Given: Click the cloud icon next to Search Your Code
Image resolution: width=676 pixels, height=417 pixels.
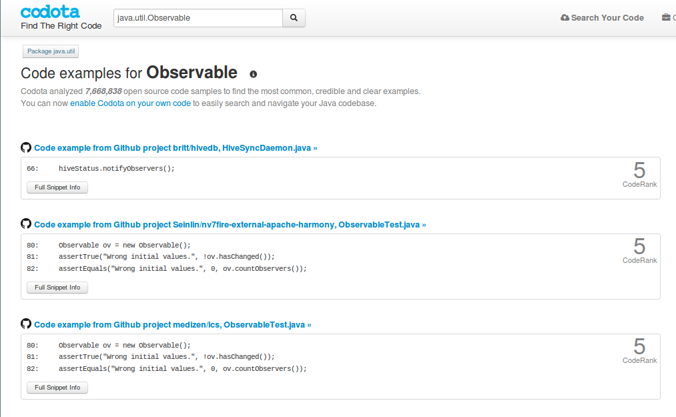Looking at the screenshot, I should pyautogui.click(x=565, y=18).
